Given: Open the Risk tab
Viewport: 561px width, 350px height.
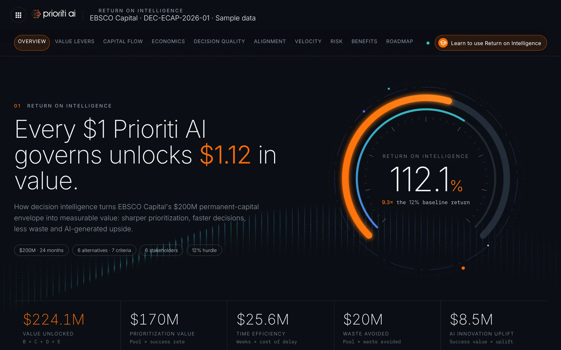Looking at the screenshot, I should 337,41.
